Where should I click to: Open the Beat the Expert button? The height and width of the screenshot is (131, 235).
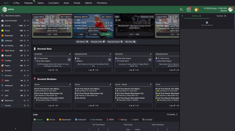(x=115, y=42)
